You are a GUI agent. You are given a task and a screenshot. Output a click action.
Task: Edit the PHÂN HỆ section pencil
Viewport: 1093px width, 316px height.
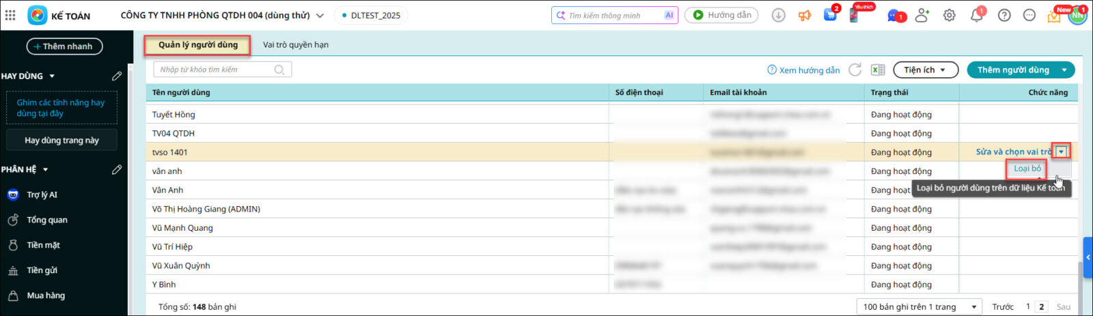coord(117,169)
